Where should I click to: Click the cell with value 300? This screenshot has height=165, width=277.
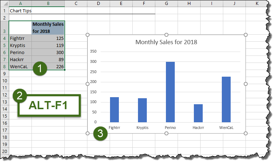tap(48, 52)
